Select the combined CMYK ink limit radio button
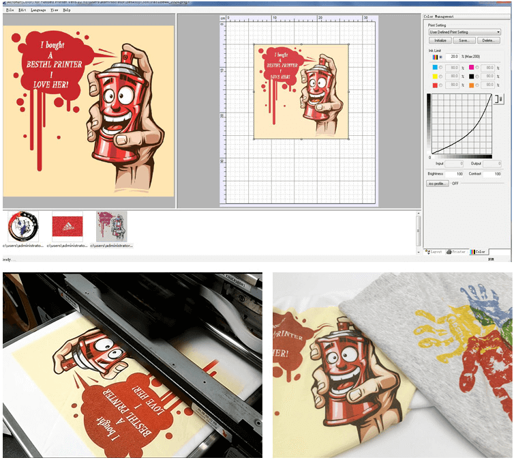 (x=440, y=57)
